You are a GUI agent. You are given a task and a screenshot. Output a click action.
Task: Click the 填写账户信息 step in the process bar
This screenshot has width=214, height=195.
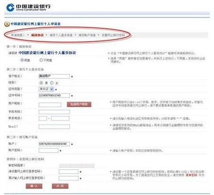pos(87,35)
